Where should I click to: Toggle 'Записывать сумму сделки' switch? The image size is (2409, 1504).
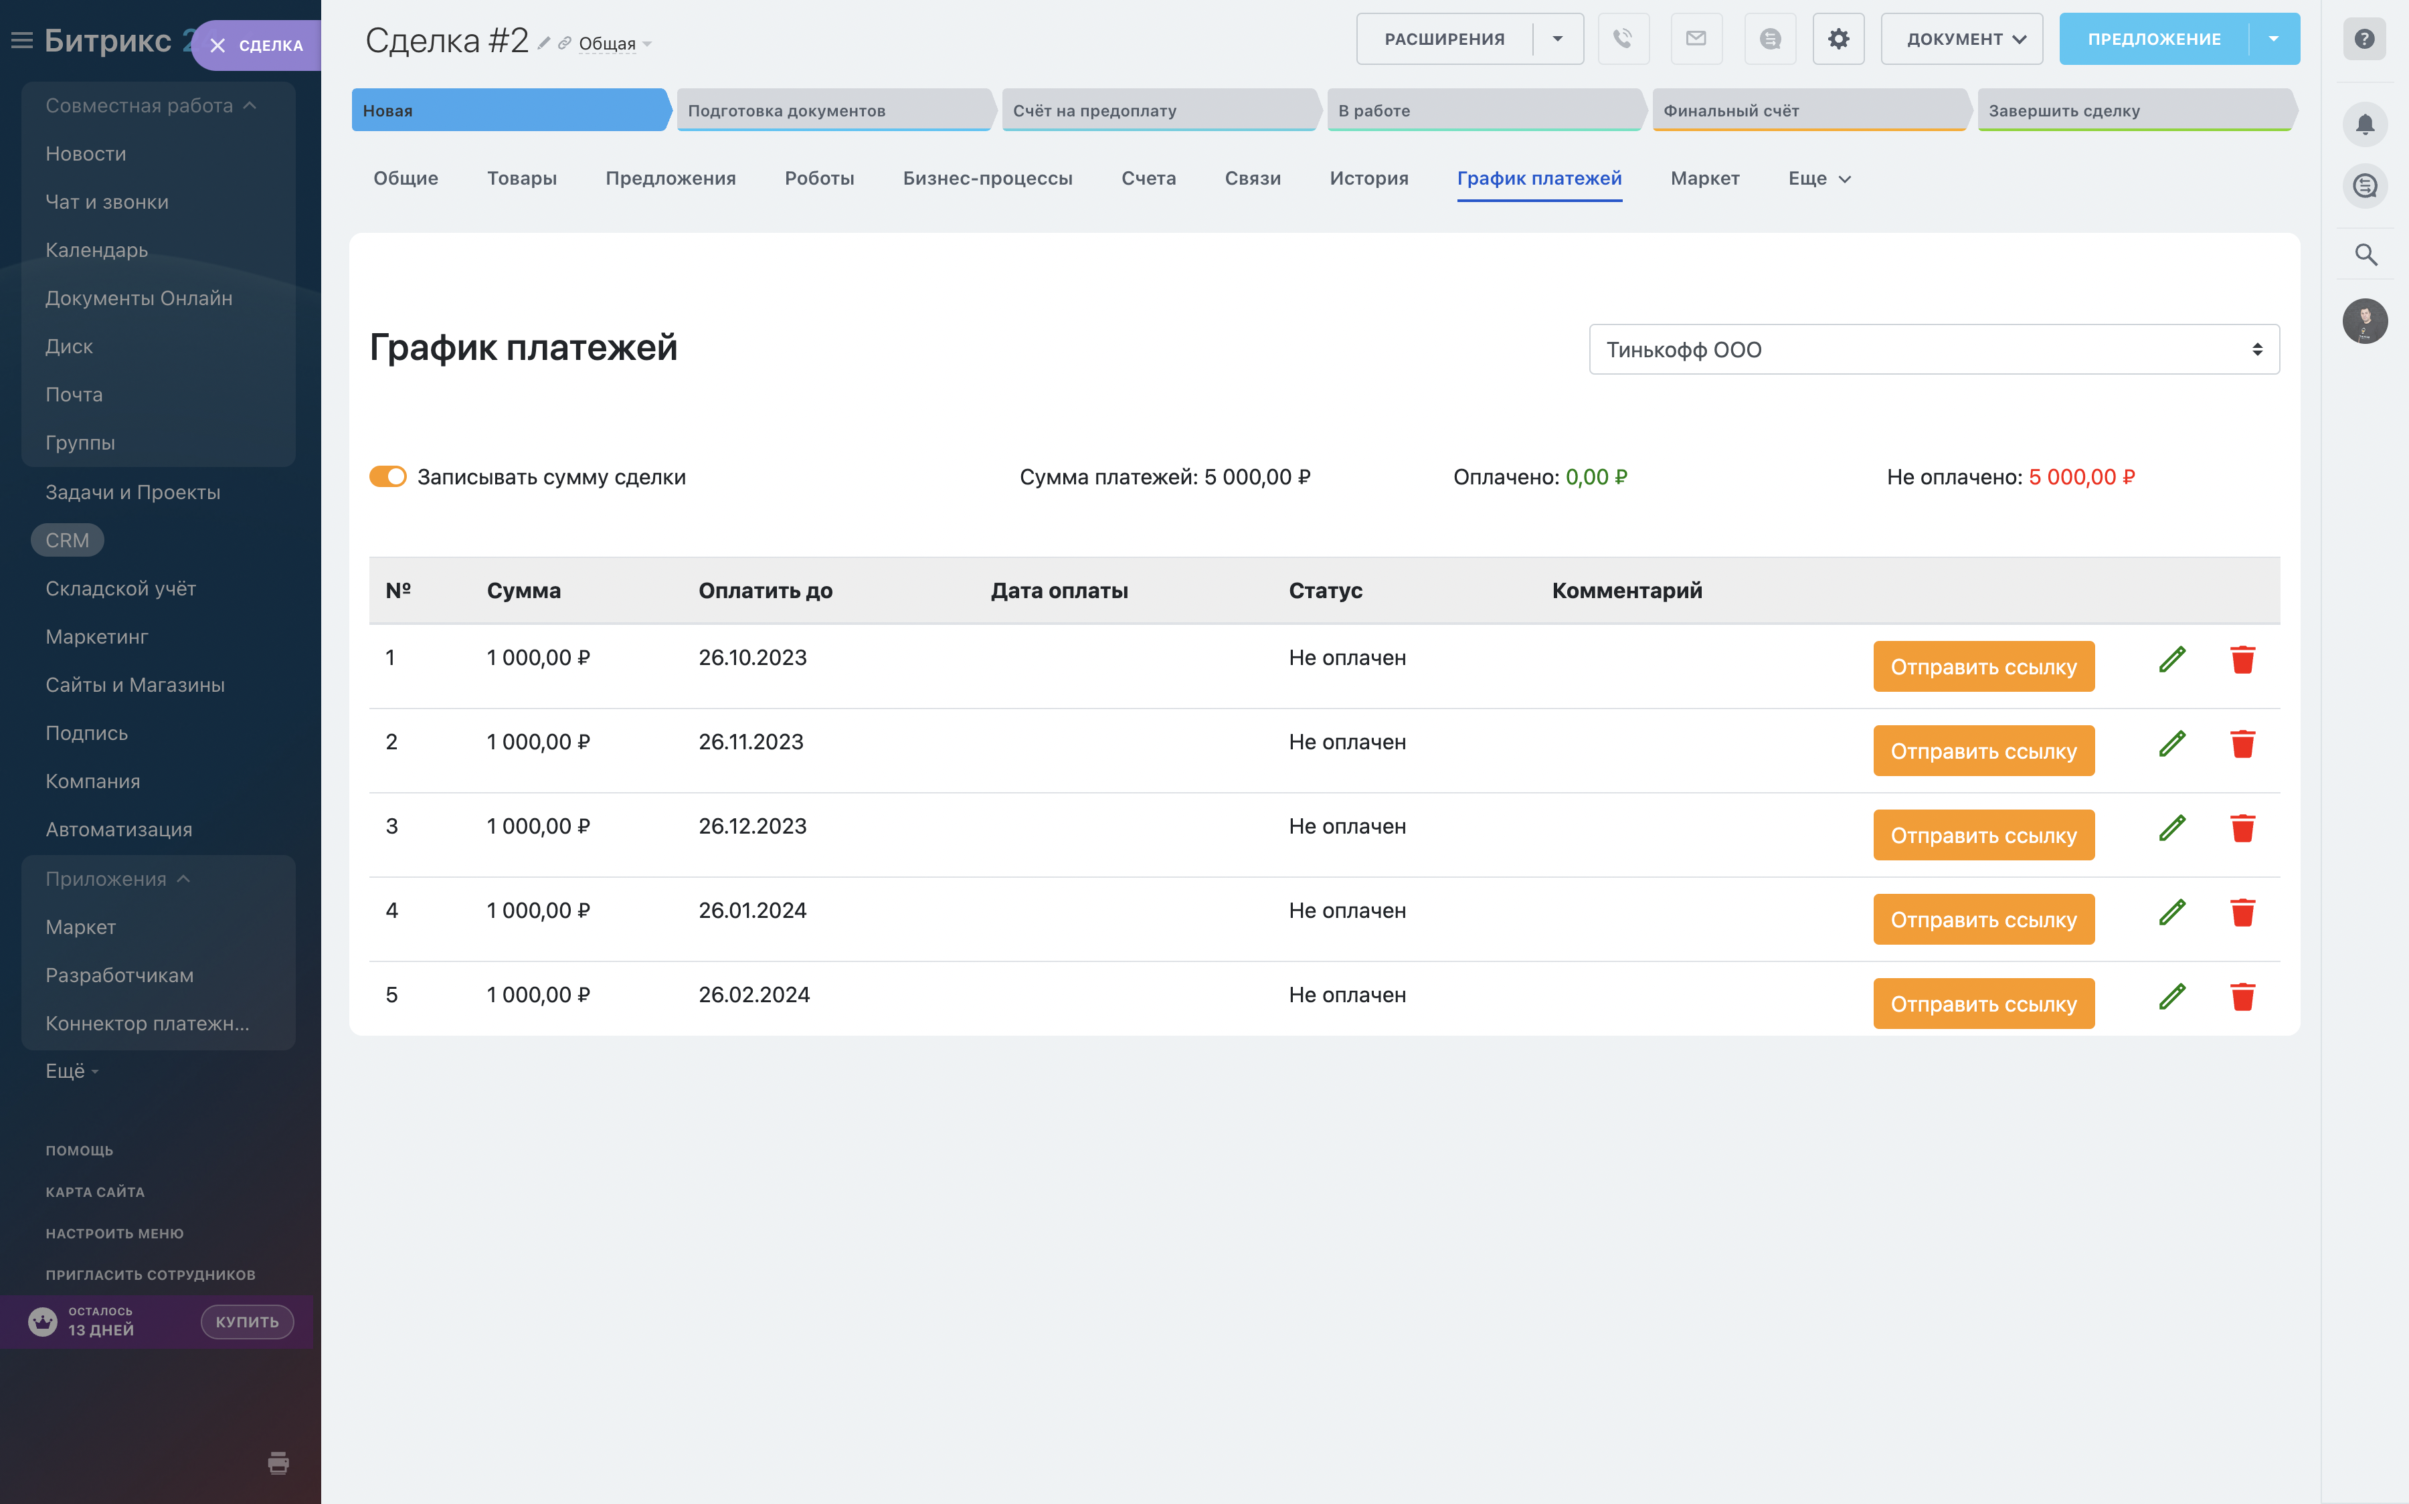click(x=388, y=476)
